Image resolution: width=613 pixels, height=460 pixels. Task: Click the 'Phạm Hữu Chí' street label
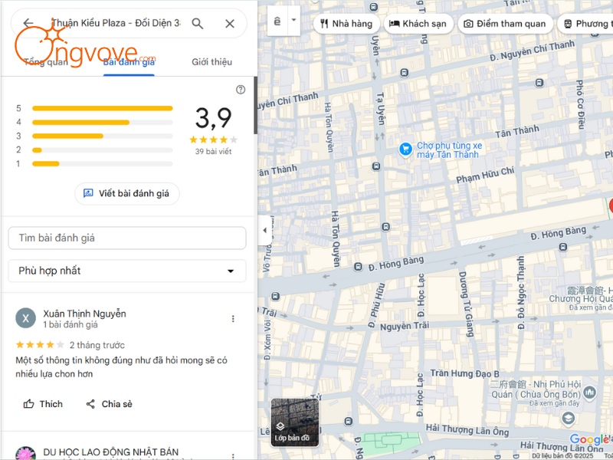click(485, 175)
